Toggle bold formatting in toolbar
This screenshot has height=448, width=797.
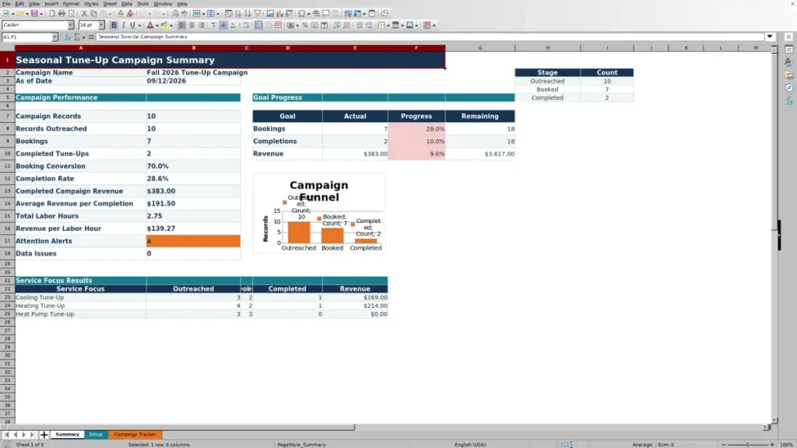pos(114,25)
